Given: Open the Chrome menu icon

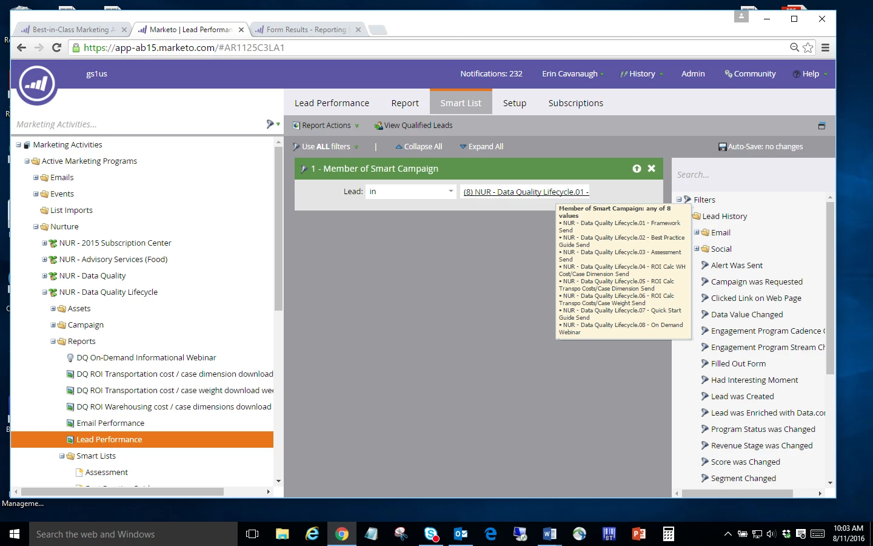Looking at the screenshot, I should [825, 47].
